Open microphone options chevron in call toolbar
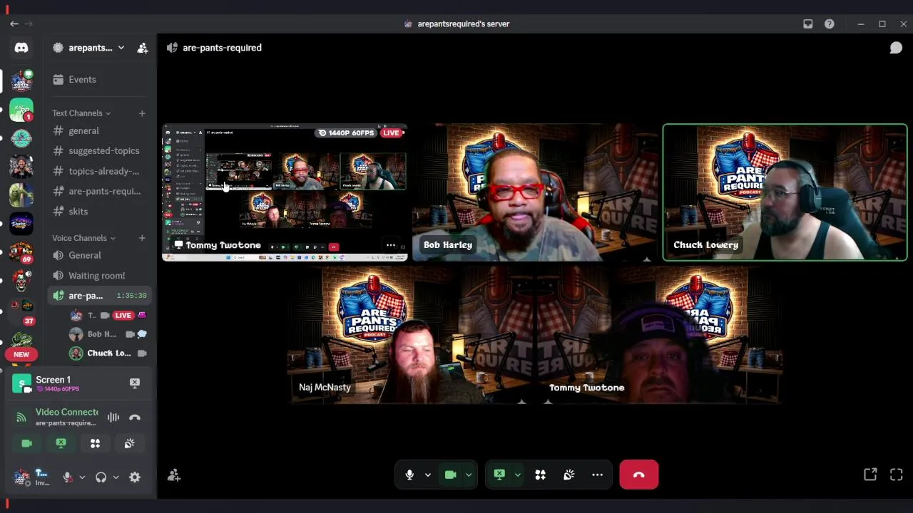Viewport: 913px width, 513px height. pos(427,475)
